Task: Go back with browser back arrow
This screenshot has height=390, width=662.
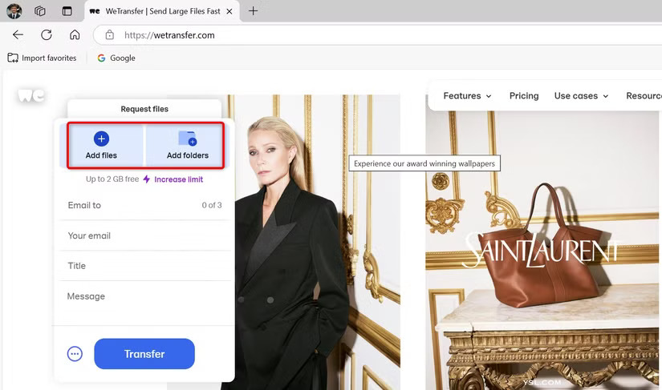Action: pos(18,35)
